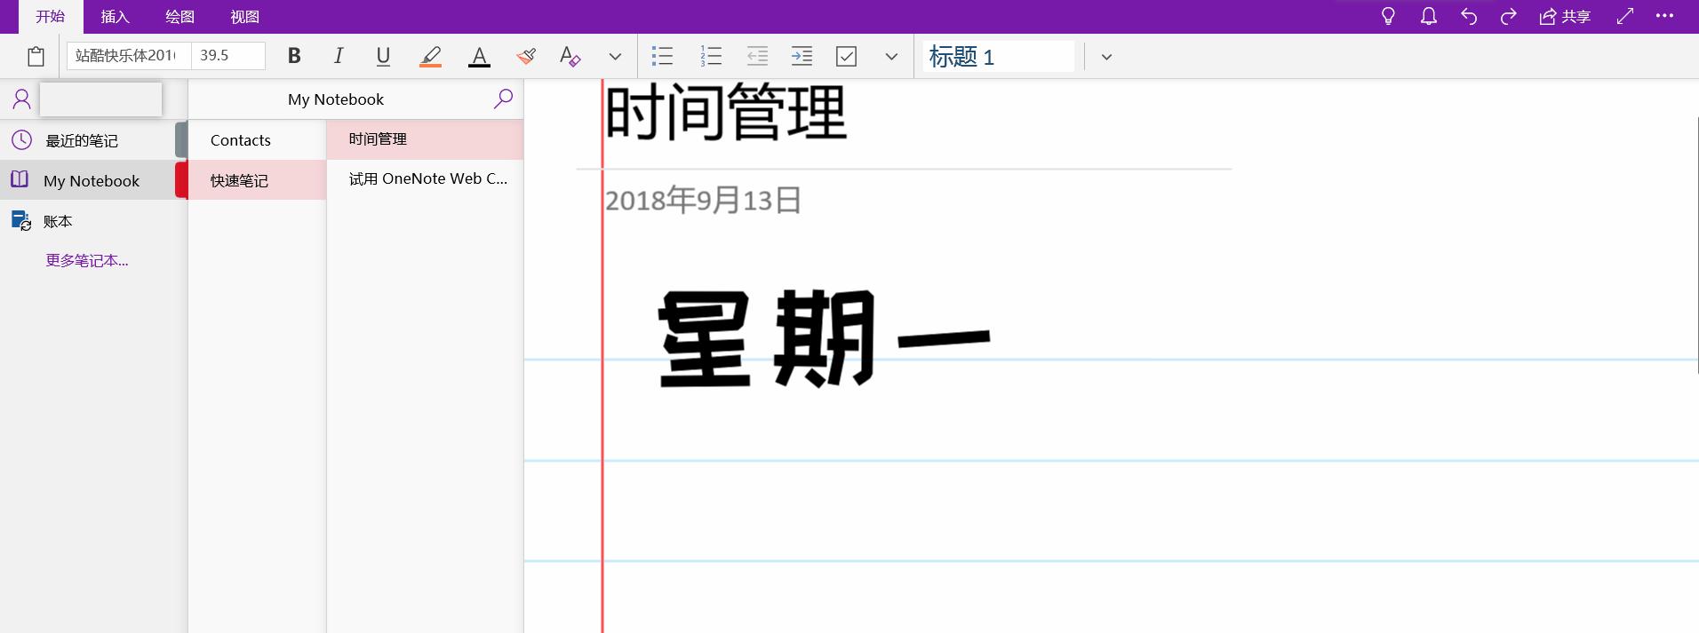Apply the text highlighter color

click(x=431, y=57)
